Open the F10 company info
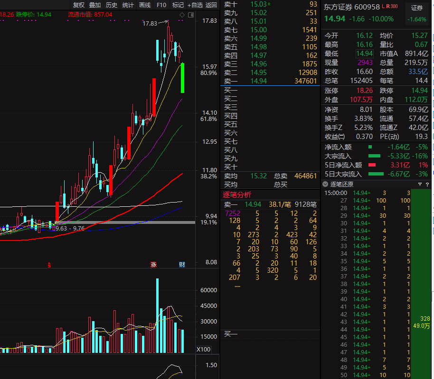The height and width of the screenshot is (379, 434). 161,5
